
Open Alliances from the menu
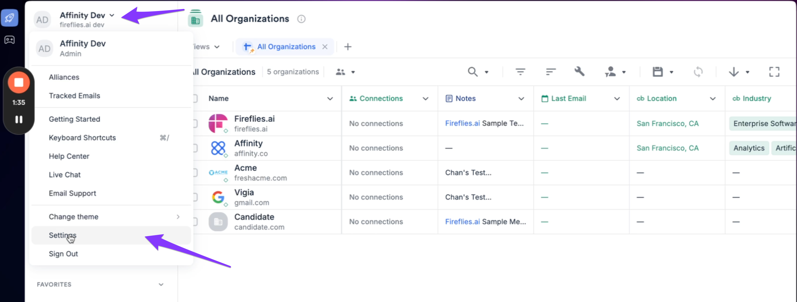click(64, 77)
